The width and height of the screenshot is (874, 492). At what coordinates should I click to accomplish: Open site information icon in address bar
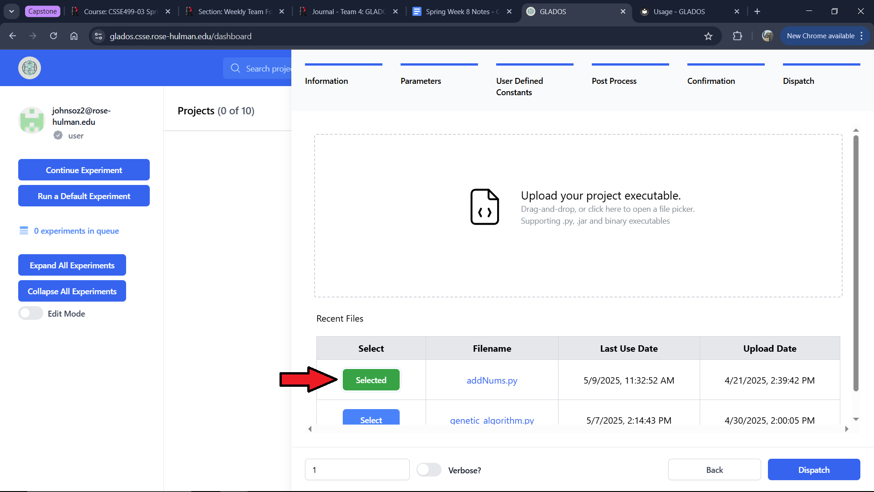coord(98,36)
